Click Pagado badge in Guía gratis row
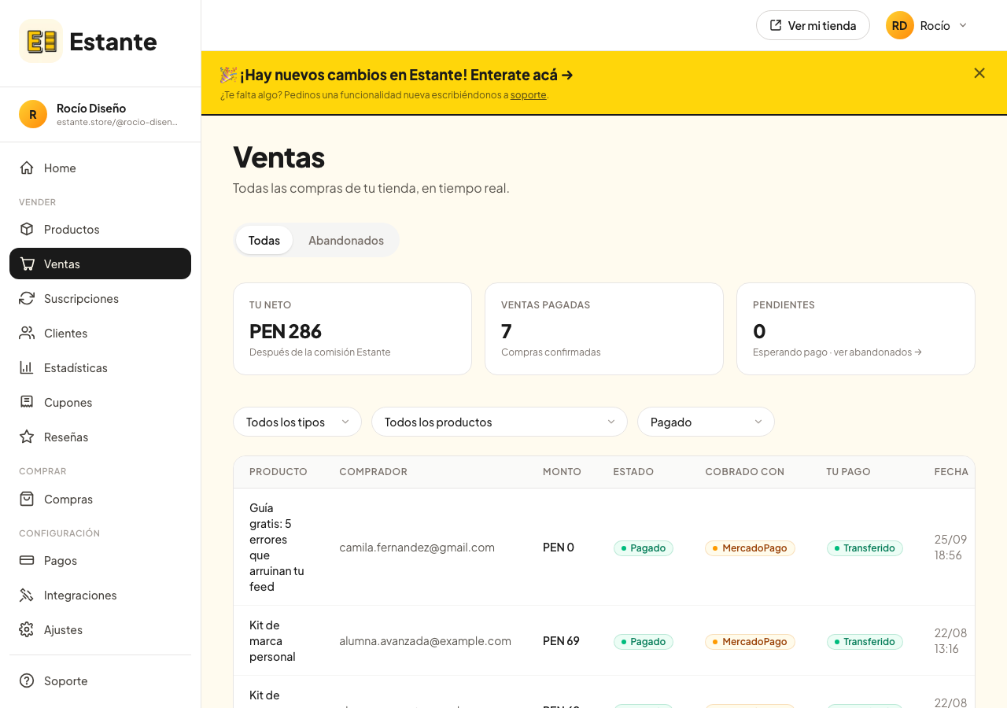1007x708 pixels. [644, 548]
